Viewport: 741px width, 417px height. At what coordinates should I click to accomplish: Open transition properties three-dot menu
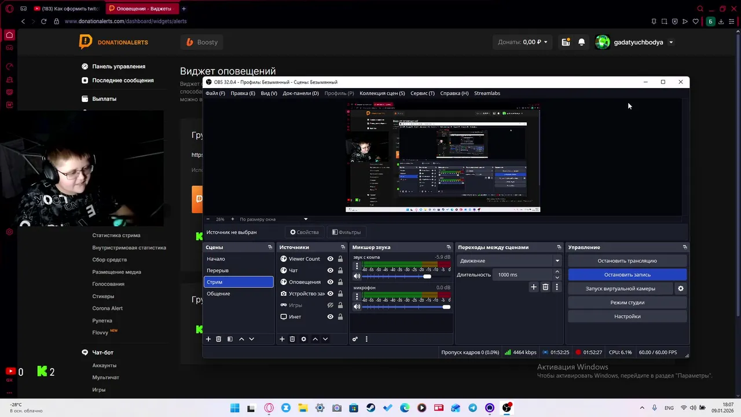(x=557, y=287)
